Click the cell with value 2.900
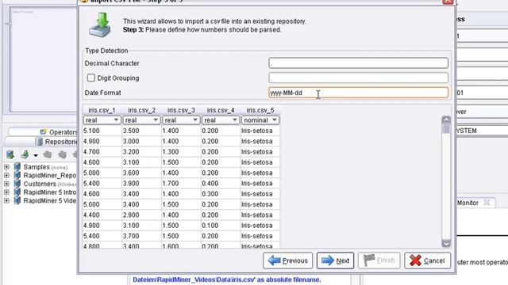 coord(141,215)
